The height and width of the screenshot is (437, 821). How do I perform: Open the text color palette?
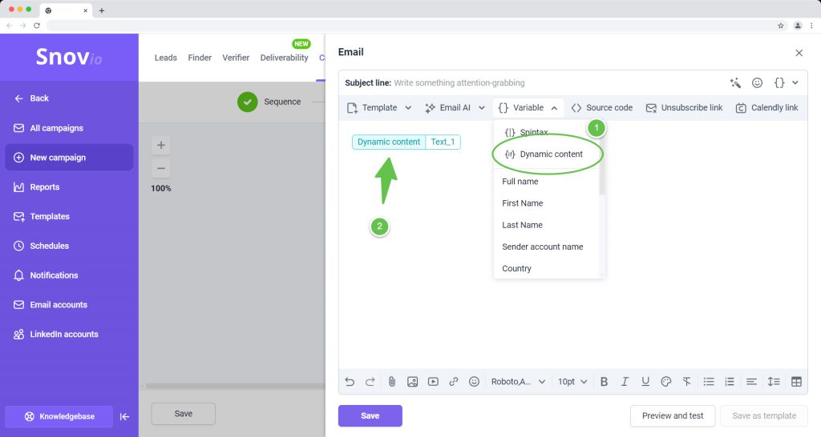[x=665, y=382]
